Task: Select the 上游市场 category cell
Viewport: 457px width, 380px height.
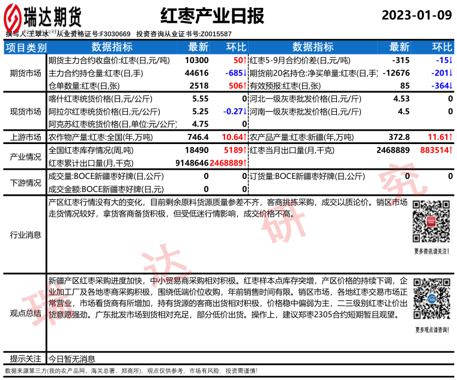Action: 25,137
